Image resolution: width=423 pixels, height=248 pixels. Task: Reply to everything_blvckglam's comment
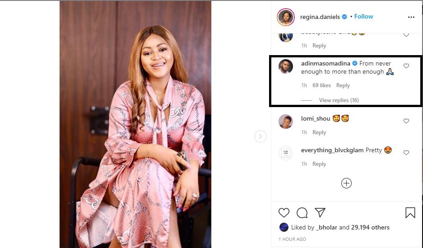(x=319, y=164)
